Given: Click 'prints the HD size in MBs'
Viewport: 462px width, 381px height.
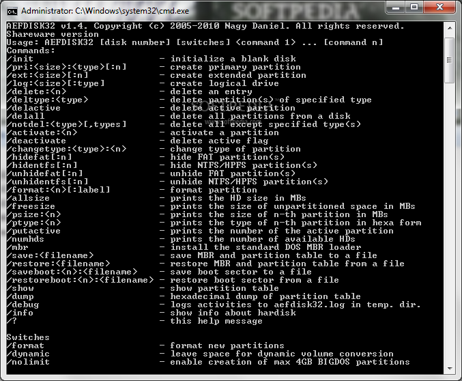Looking at the screenshot, I should 238,198.
